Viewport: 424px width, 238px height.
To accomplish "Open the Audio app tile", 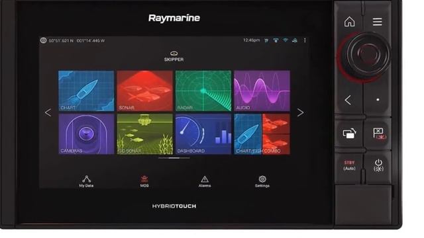I will pos(262,91).
